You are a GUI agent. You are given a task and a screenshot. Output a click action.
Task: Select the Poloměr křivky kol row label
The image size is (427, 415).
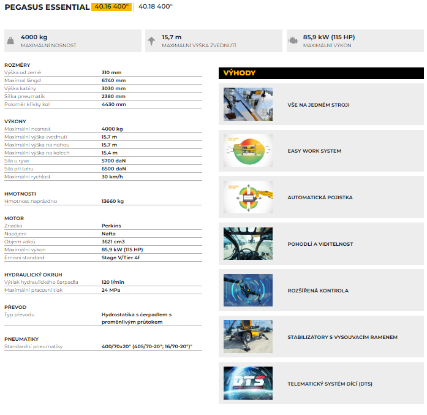[x=27, y=104]
